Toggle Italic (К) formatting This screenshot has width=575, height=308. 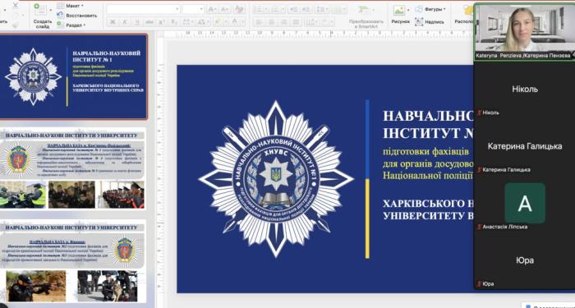coord(125,21)
